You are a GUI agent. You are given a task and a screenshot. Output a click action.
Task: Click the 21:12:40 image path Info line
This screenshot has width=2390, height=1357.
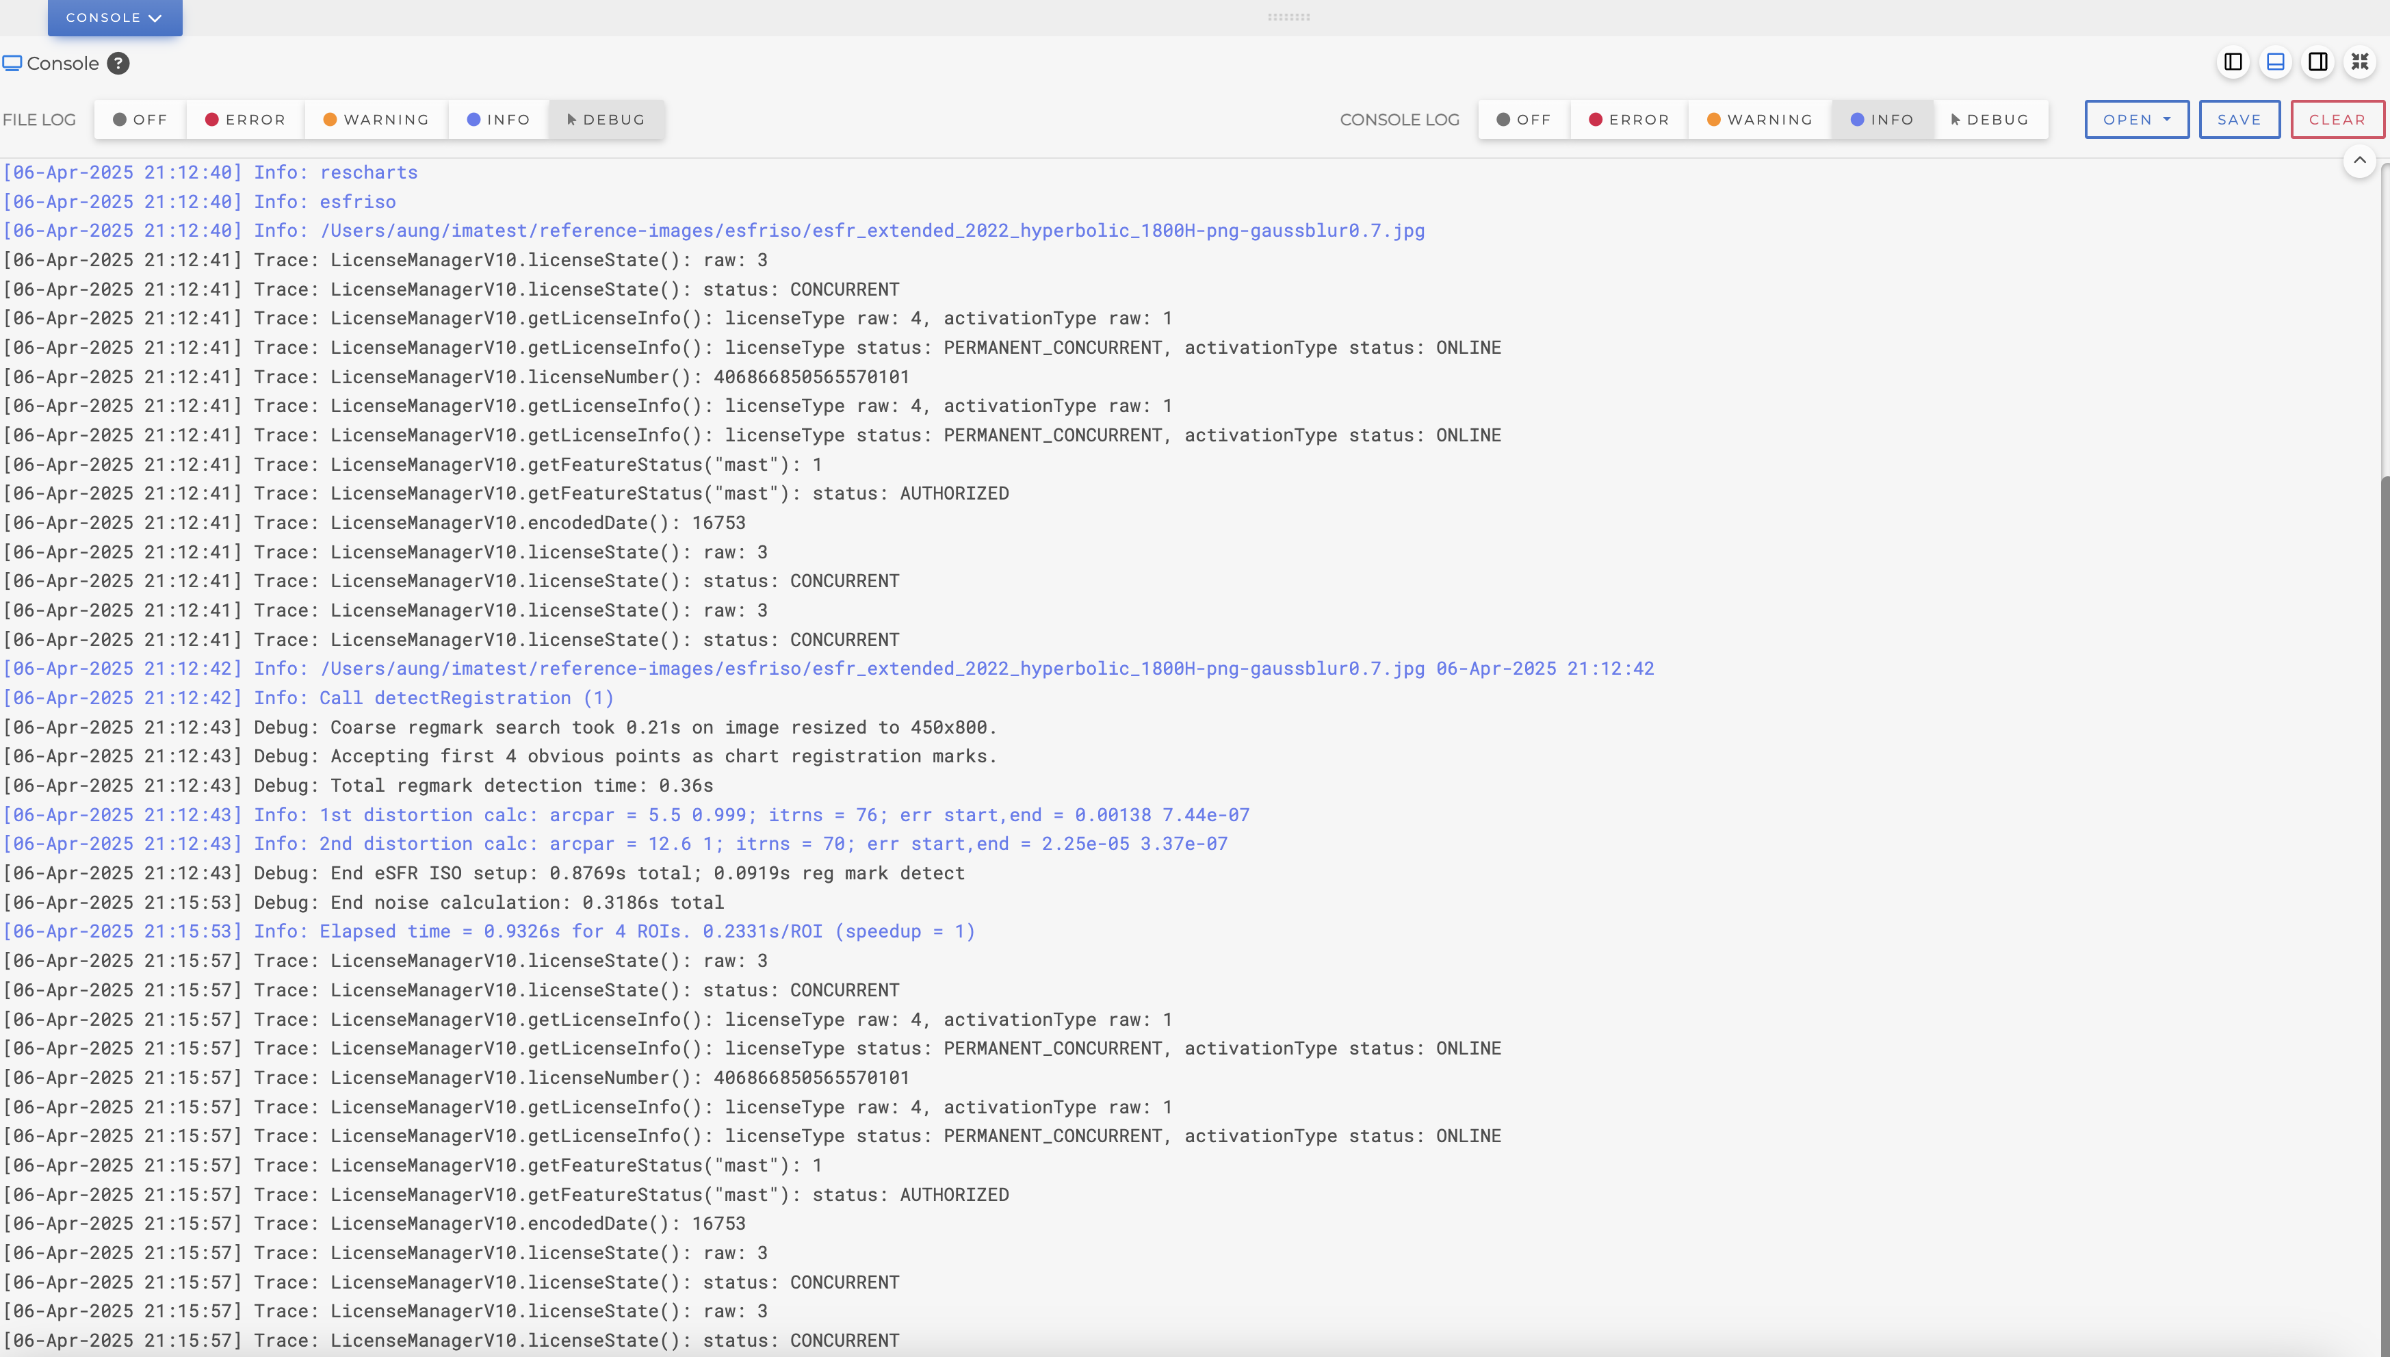pyautogui.click(x=714, y=230)
